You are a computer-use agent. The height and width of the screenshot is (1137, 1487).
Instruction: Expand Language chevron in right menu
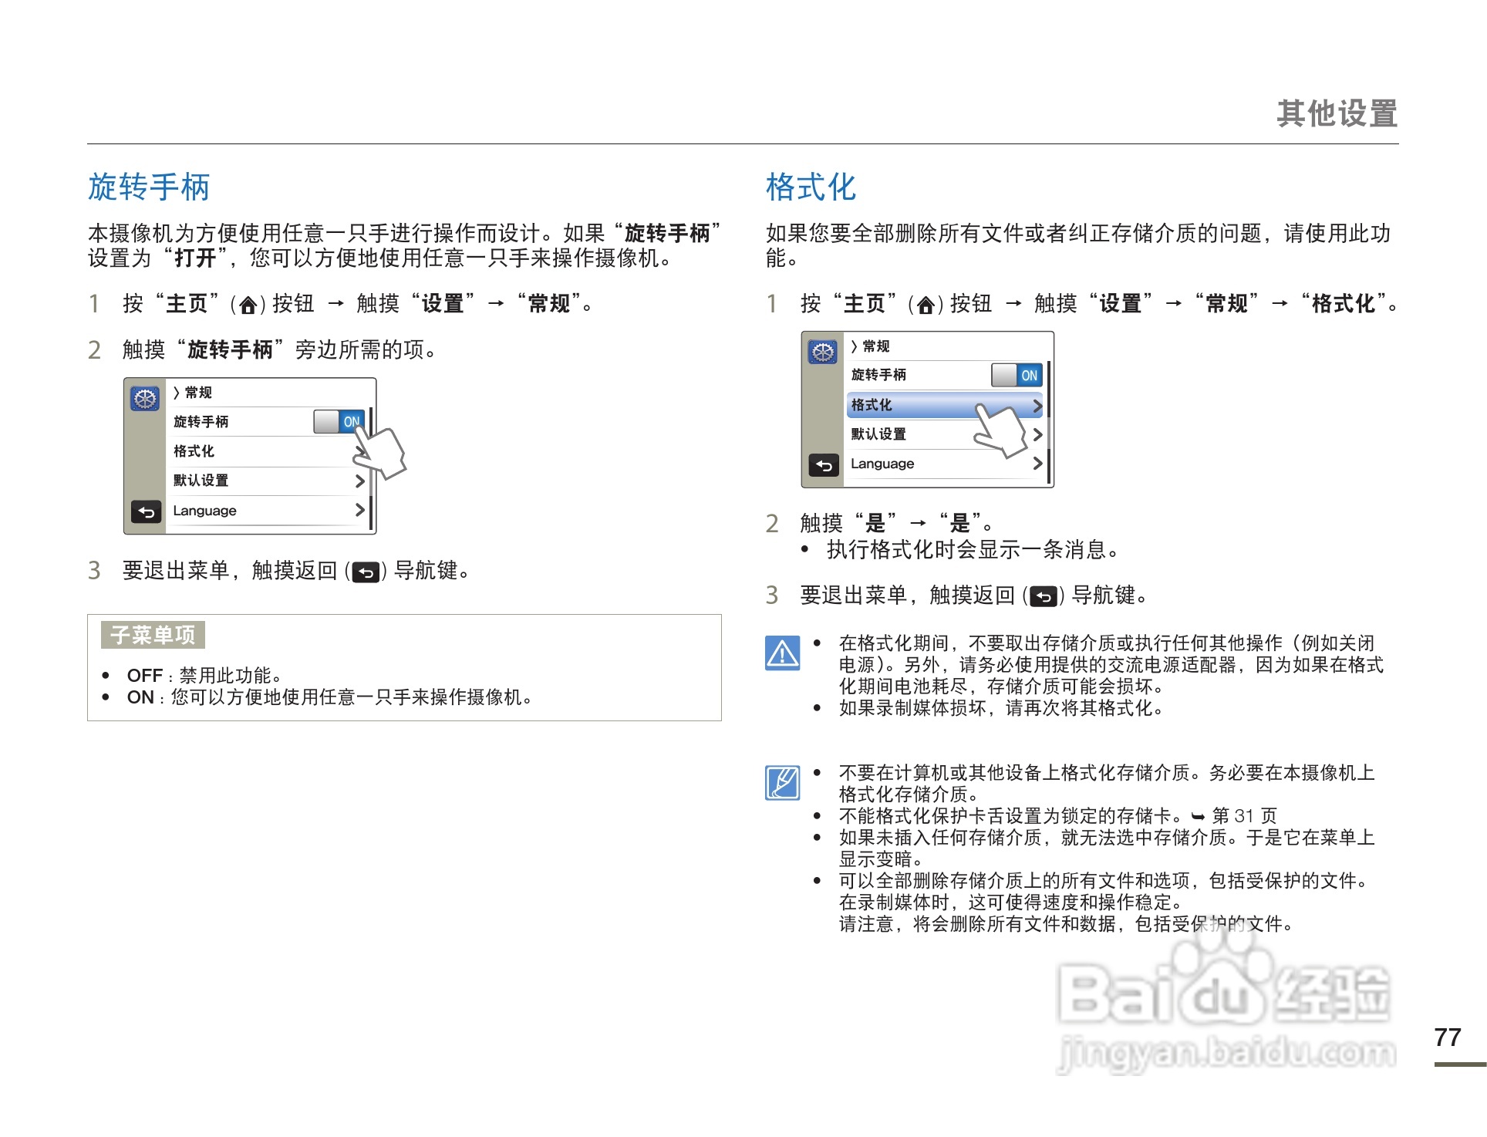pyautogui.click(x=1037, y=464)
